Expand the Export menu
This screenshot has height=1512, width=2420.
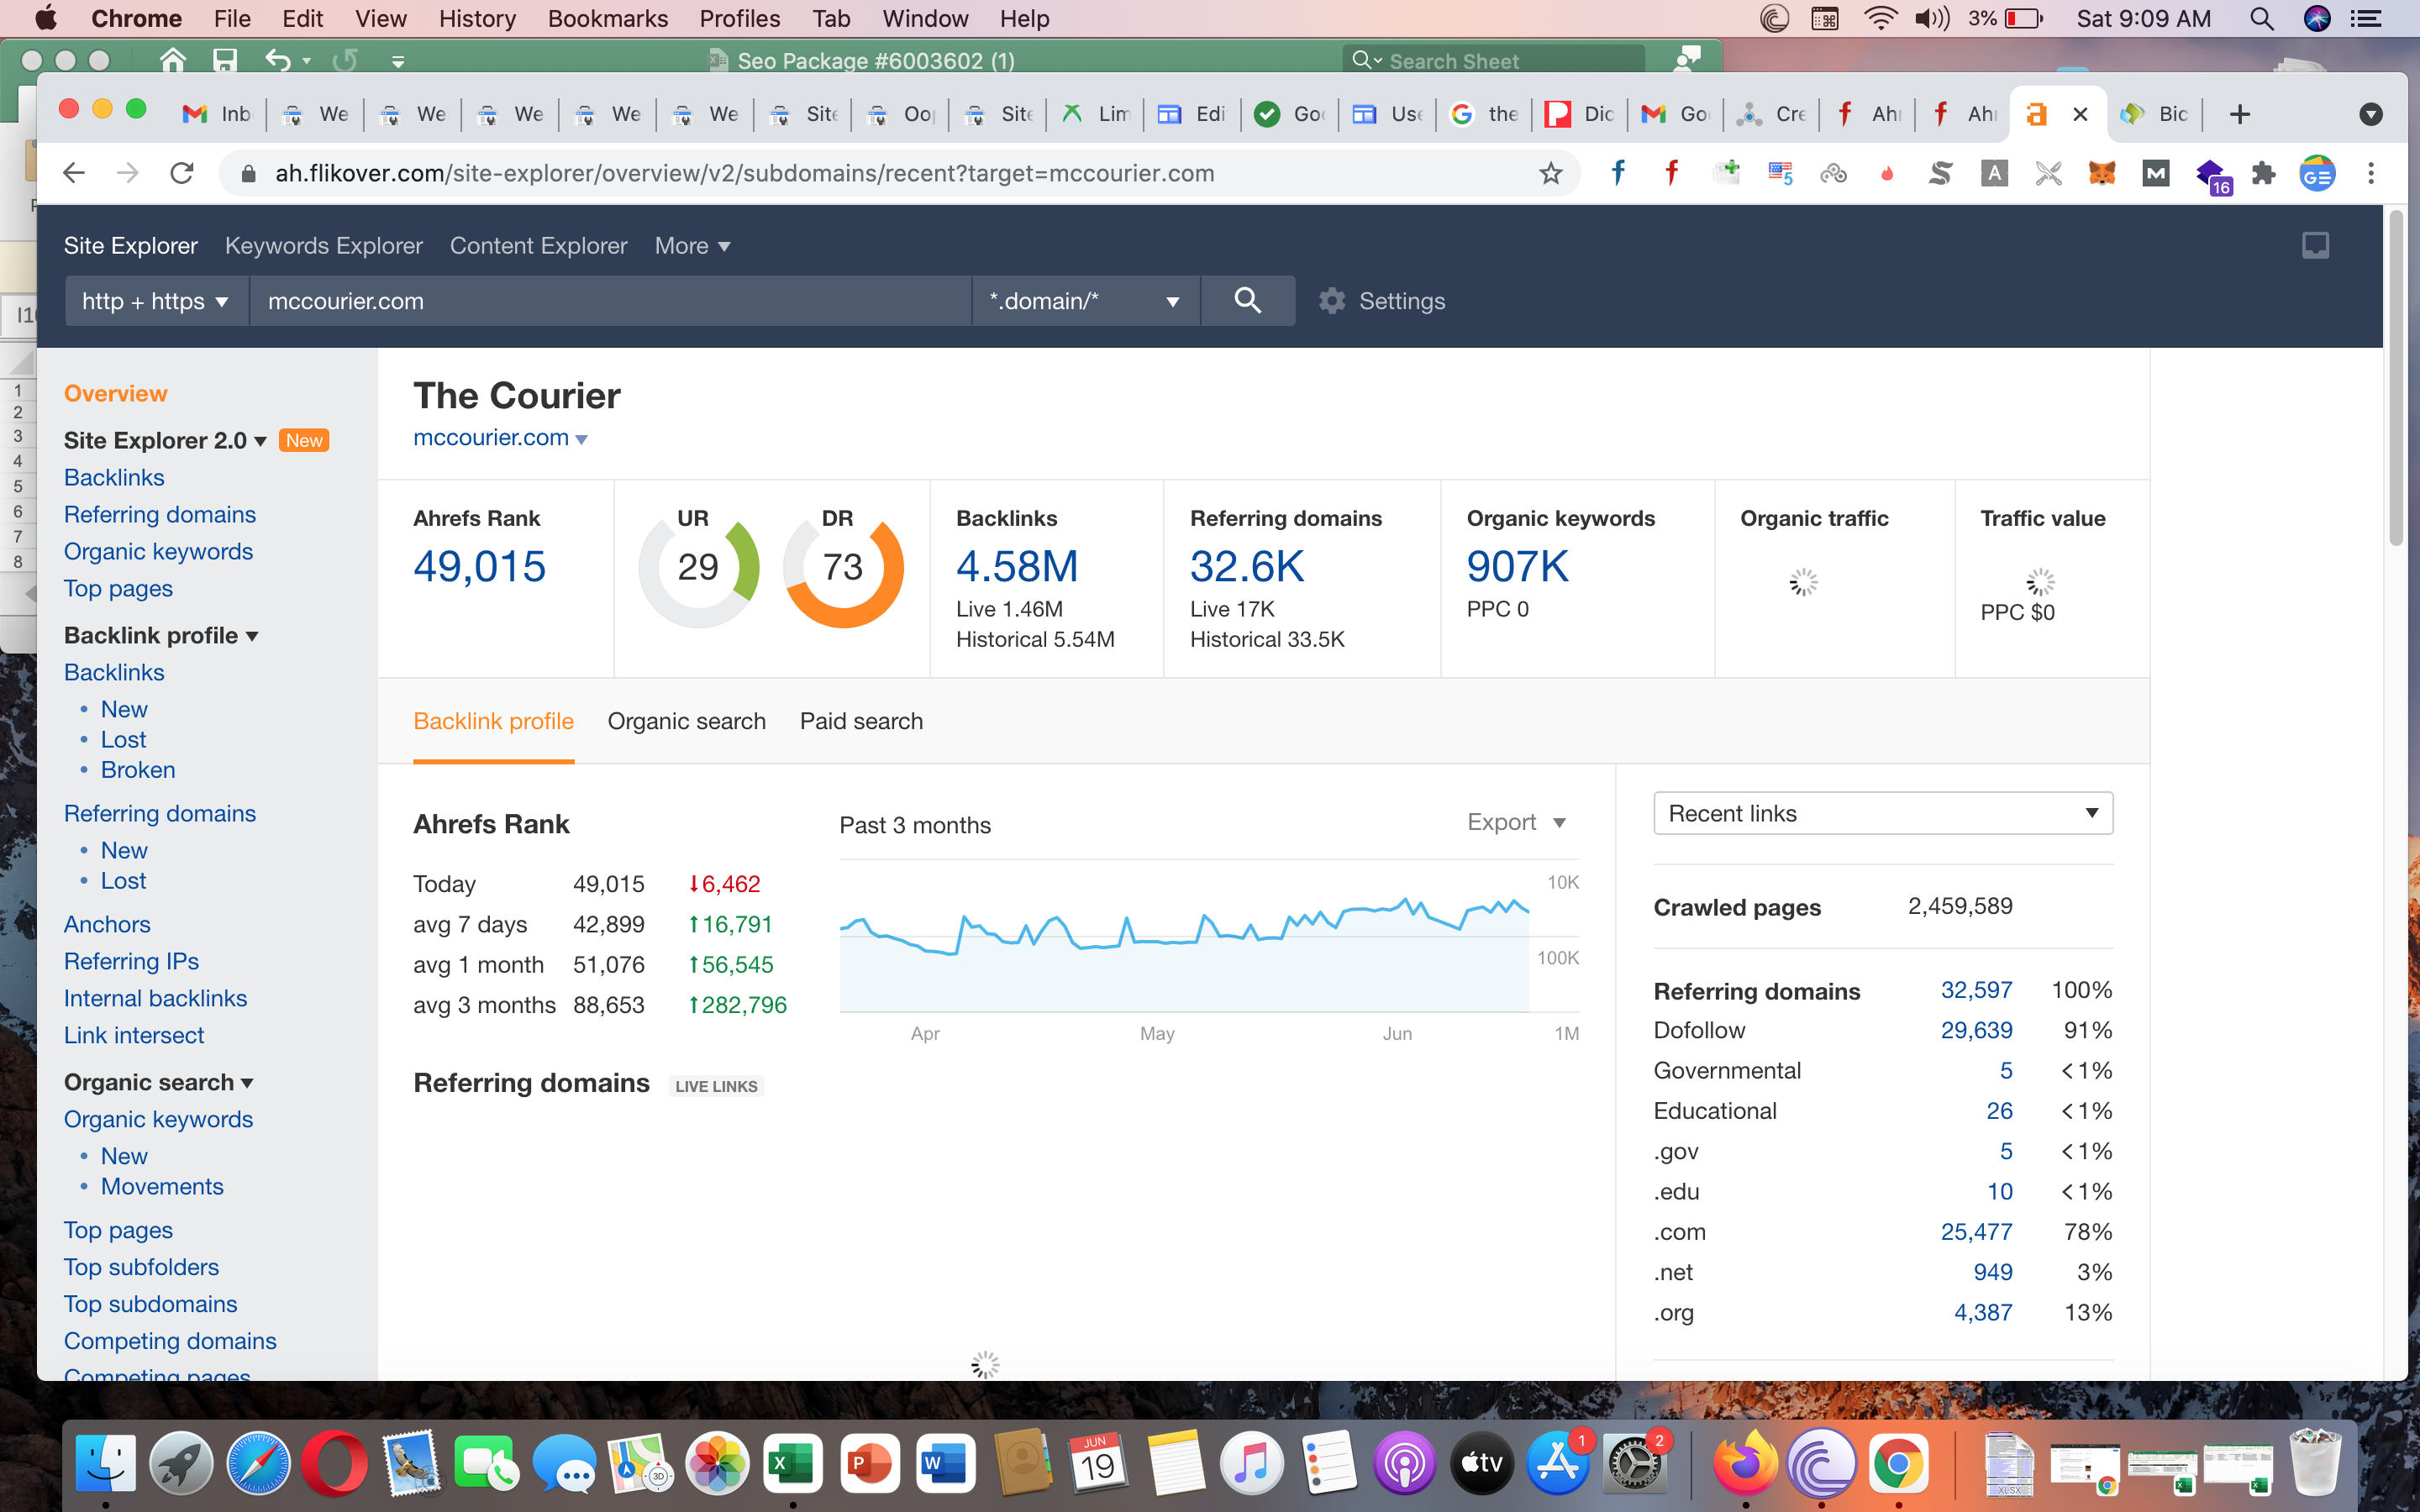click(1515, 822)
